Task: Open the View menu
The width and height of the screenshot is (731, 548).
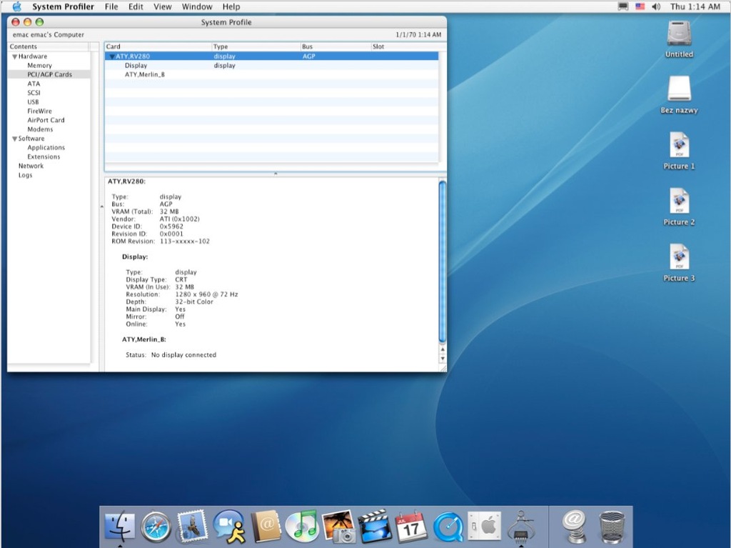Action: tap(163, 6)
